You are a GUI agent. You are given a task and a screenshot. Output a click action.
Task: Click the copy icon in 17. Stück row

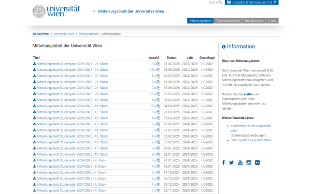pos(158,112)
